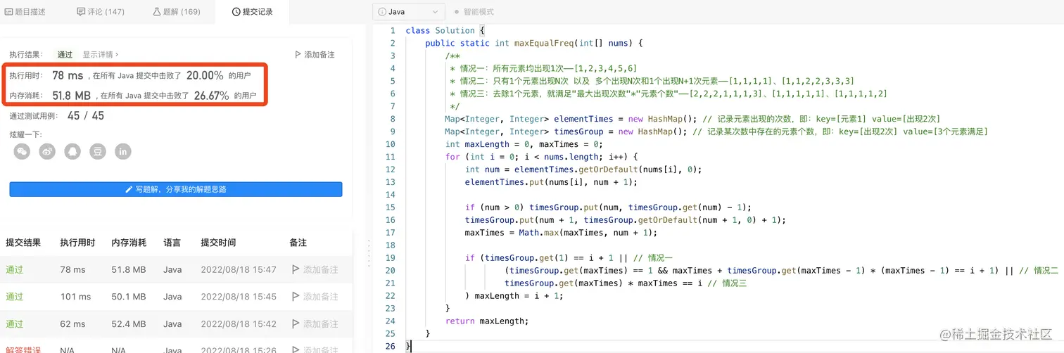Screen dimensions: 1064x353
Task: Click the 45 / 45 test cases text
Action: [85, 116]
